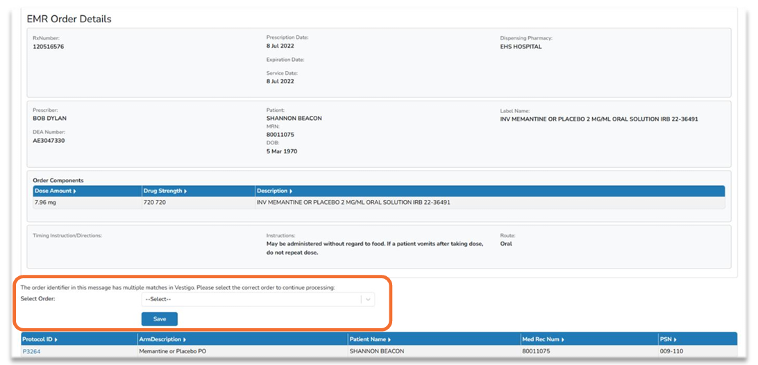Open the Select Order dropdown
Screen dimensions: 758x365
[258, 299]
